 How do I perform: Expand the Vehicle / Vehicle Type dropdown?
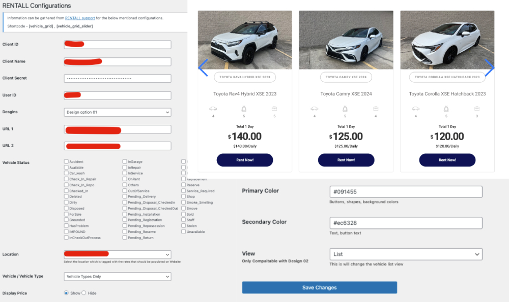tap(118, 277)
